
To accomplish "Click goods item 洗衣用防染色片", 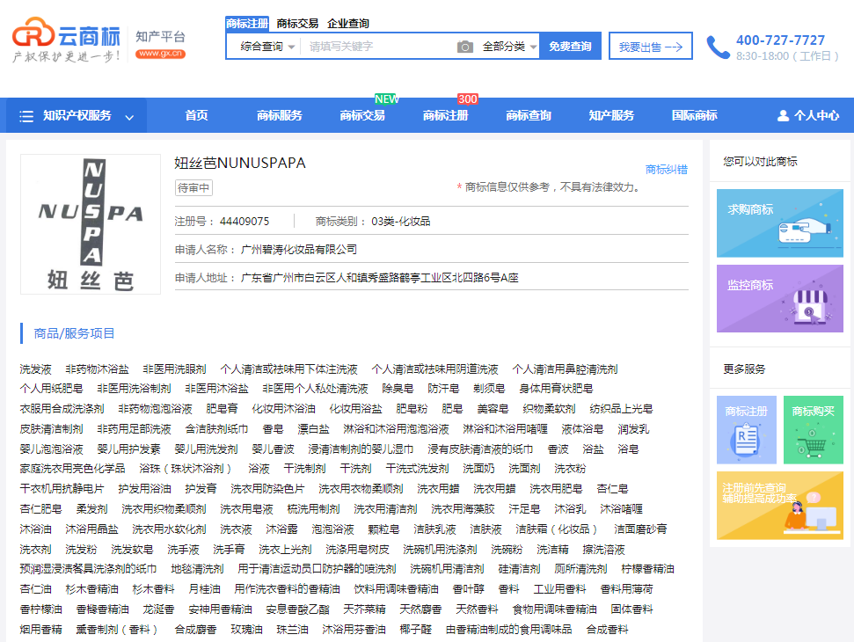I will (267, 489).
